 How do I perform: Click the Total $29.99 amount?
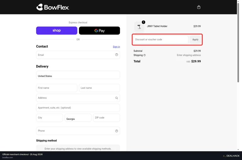pos(196,61)
